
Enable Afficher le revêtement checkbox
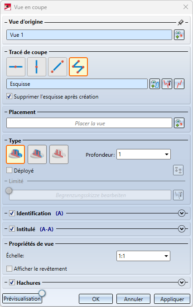tap(9, 268)
